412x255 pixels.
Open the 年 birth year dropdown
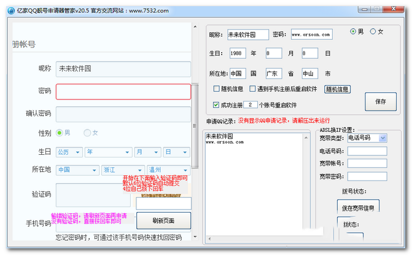click(108, 152)
